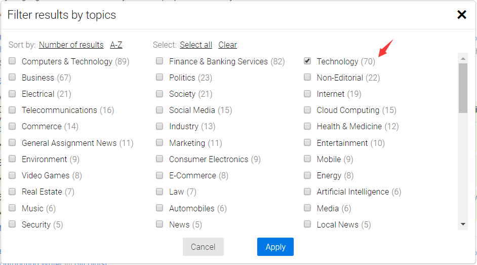Check the Computers & Technology checkbox
477x265 pixels.
(x=12, y=61)
